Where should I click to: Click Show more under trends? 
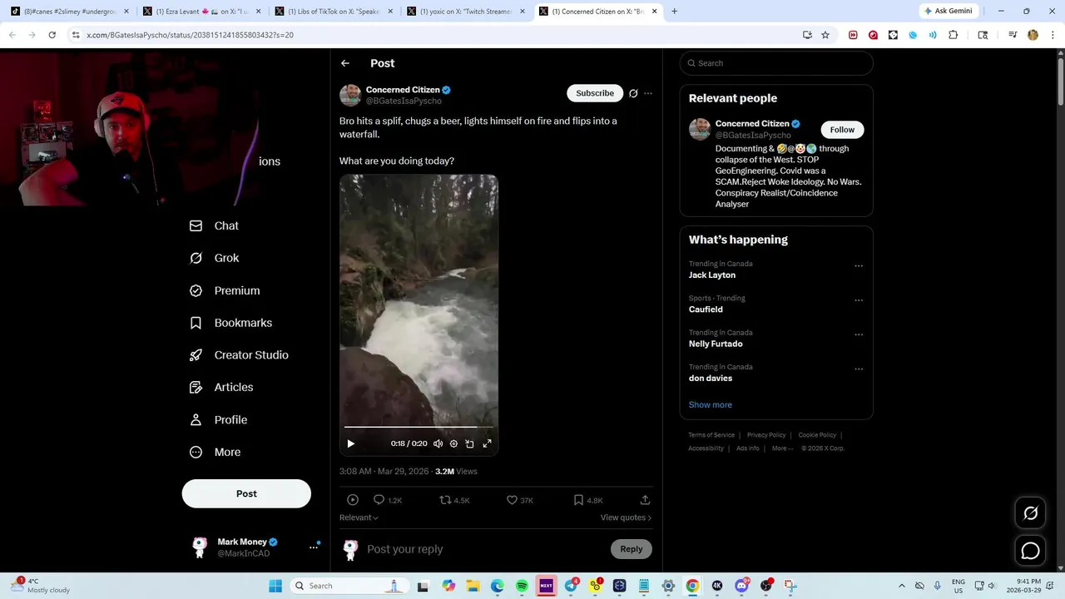pyautogui.click(x=711, y=404)
